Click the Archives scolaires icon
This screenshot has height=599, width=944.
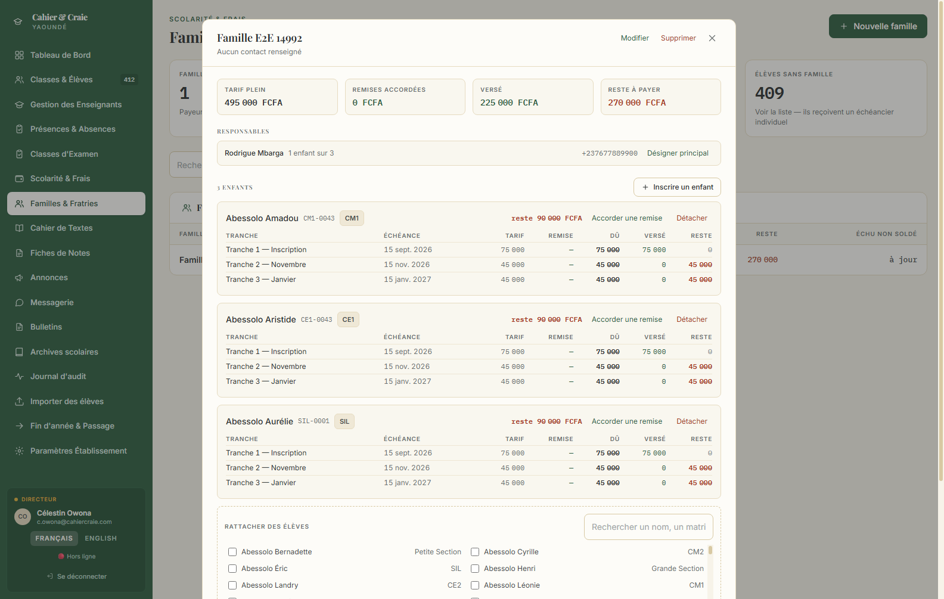(x=19, y=352)
